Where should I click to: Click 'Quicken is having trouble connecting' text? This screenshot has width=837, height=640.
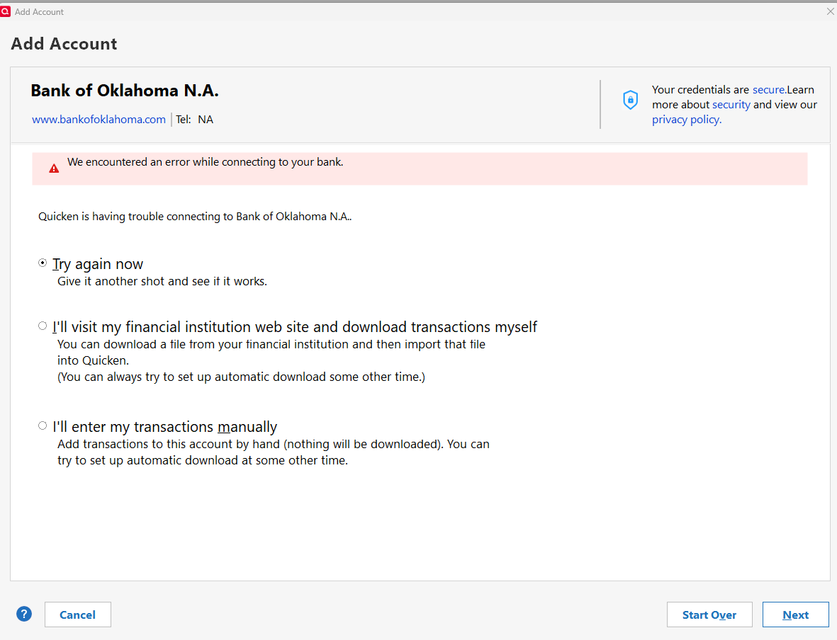click(195, 217)
